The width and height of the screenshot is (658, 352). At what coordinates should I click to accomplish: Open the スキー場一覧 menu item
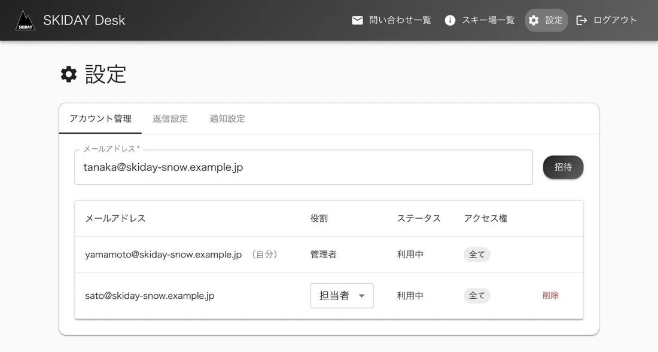[479, 20]
